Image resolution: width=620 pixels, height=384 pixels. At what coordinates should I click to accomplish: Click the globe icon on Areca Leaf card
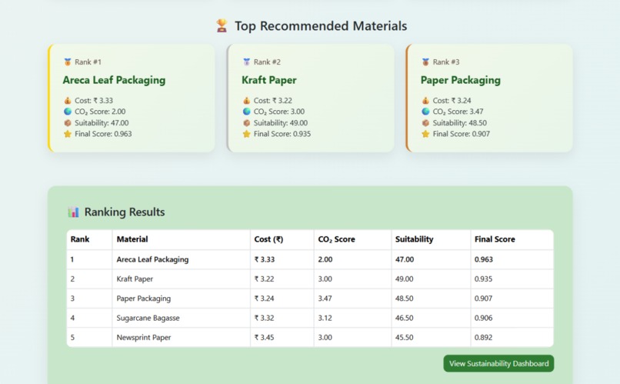point(68,112)
